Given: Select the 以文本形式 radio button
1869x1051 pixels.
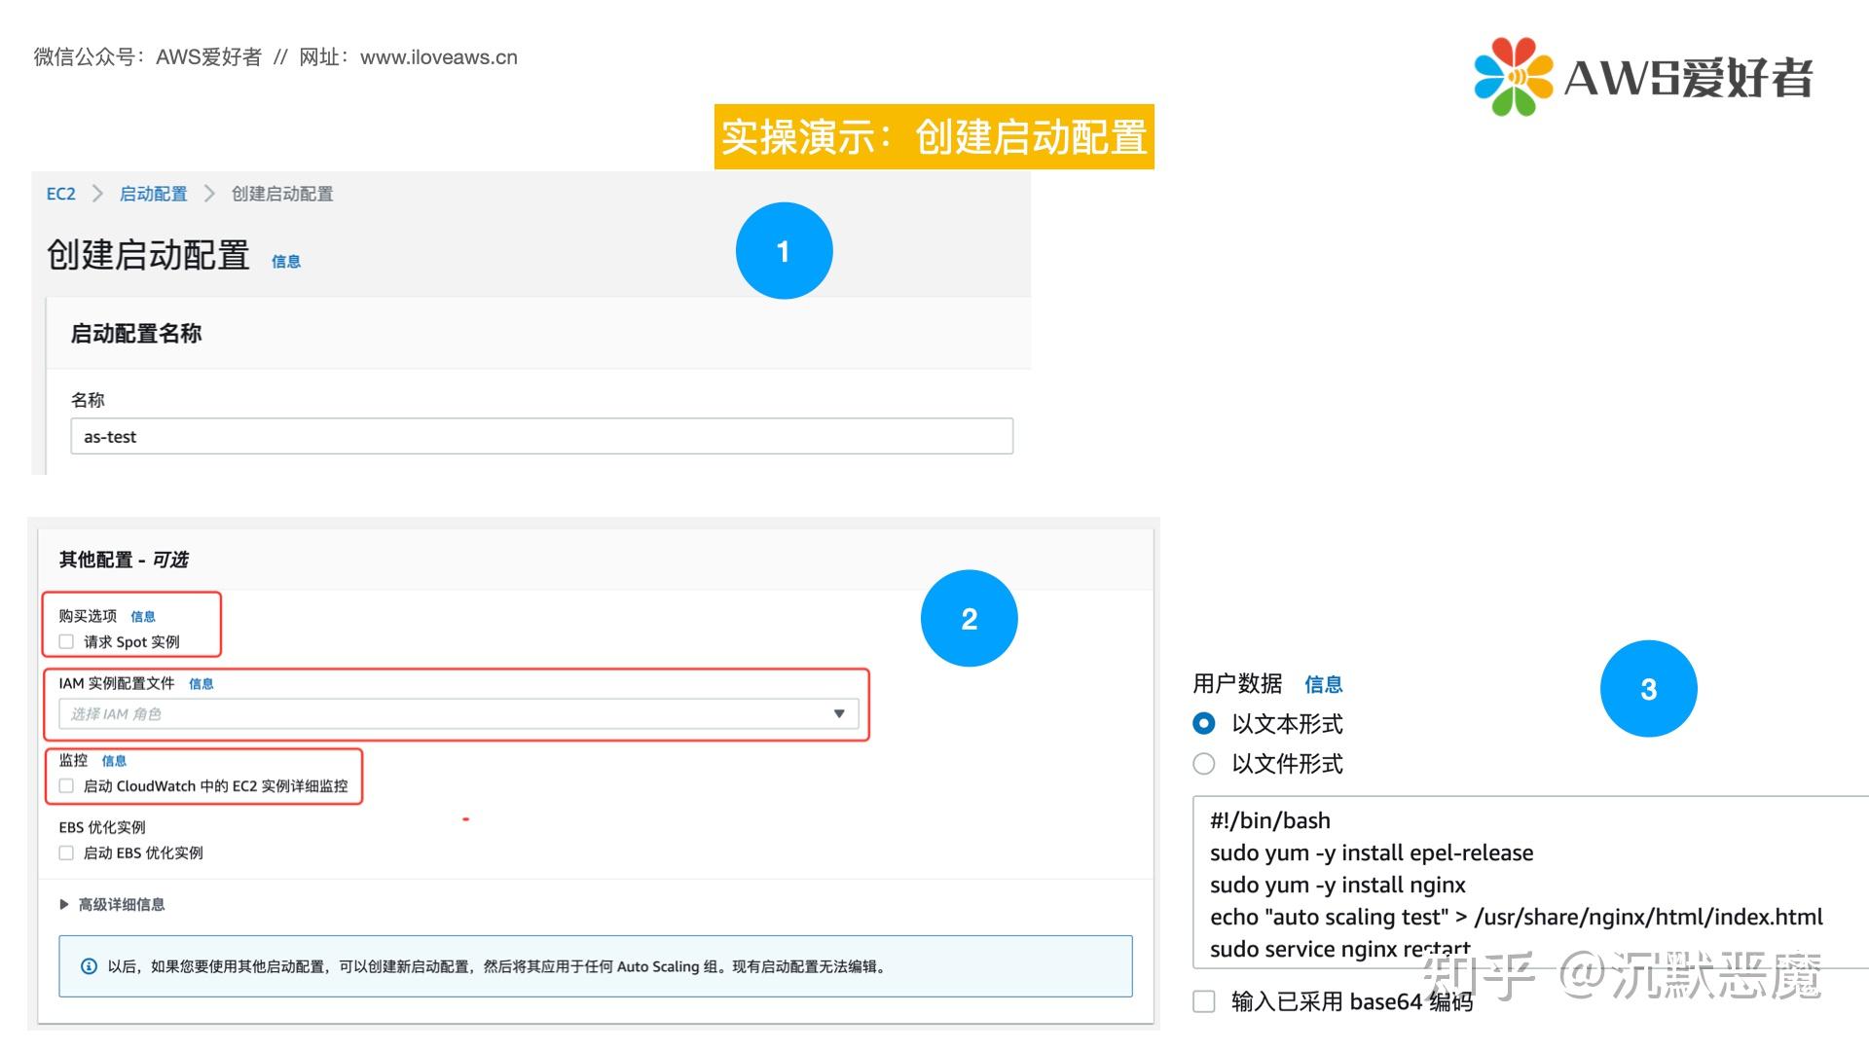Looking at the screenshot, I should (1204, 723).
